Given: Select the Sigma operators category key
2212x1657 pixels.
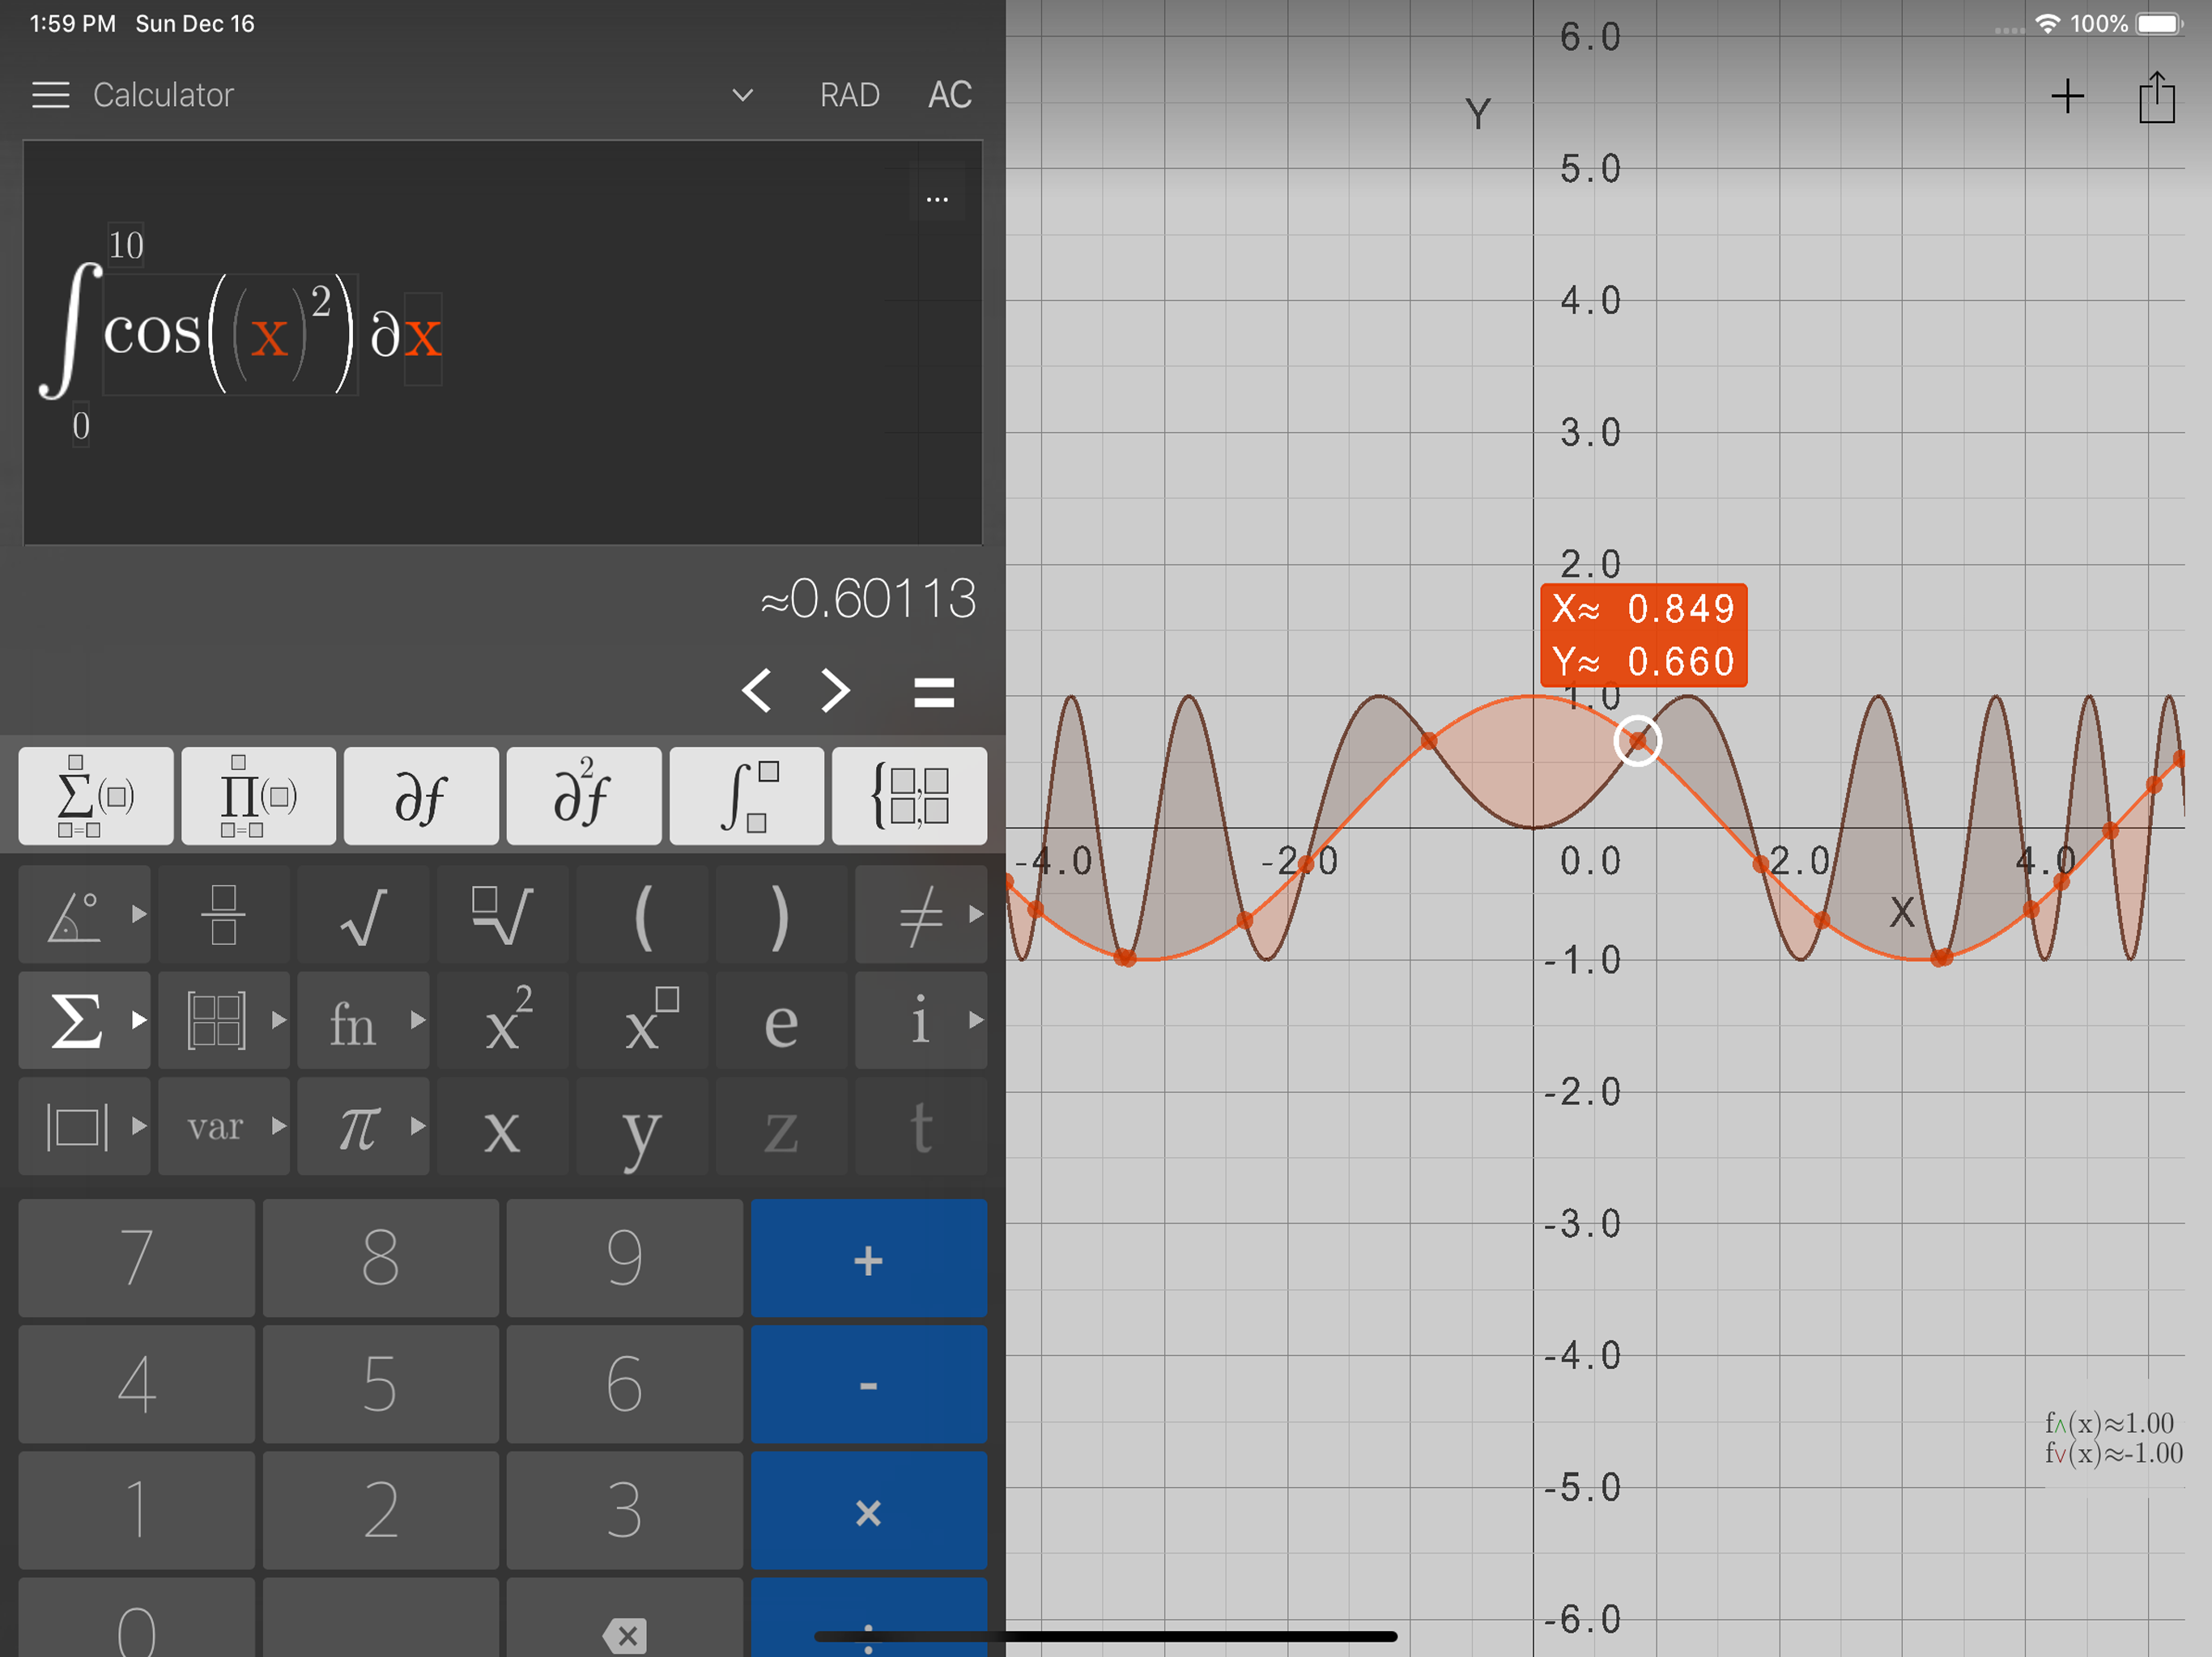Looking at the screenshot, I should coord(84,1020).
